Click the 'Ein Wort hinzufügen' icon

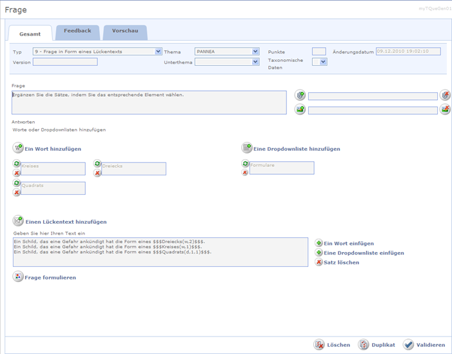click(x=18, y=148)
